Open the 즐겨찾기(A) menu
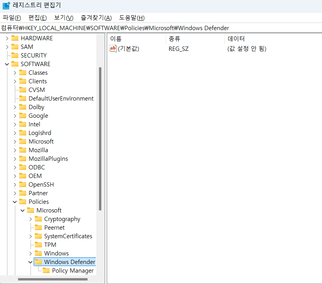322x284 pixels. point(96,18)
